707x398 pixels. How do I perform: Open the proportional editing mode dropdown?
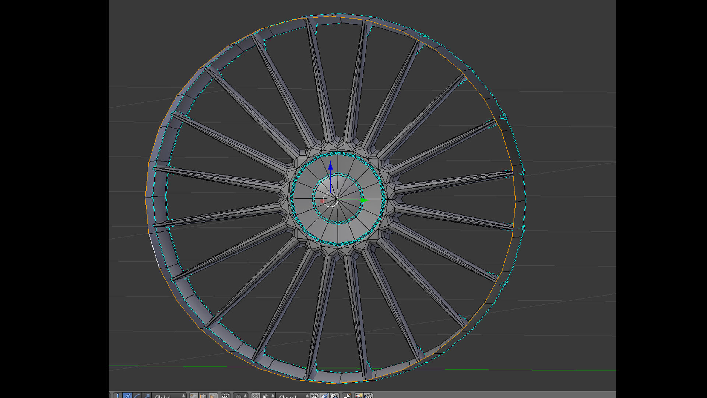pyautogui.click(x=241, y=396)
